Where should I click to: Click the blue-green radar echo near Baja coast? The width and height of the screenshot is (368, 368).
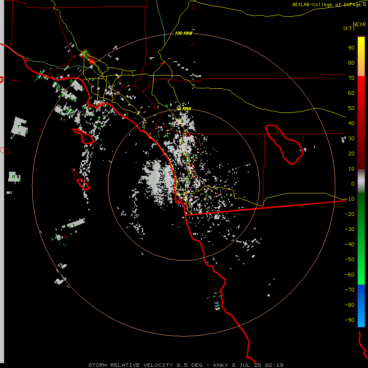pos(218,305)
